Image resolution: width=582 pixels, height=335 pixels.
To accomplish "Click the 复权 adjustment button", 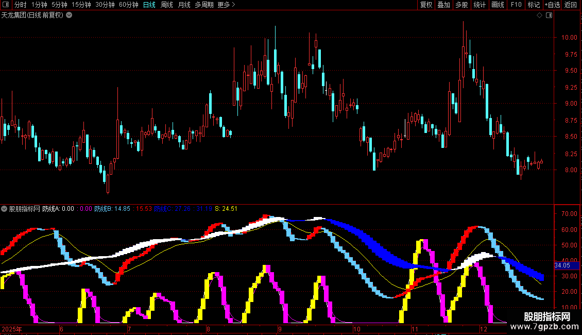I will (426, 5).
